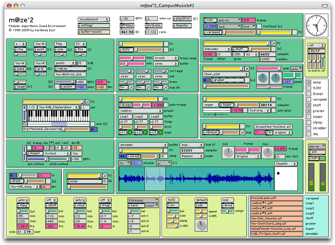Enable the fLOW module checkbox
This screenshot has height=245, width=335.
click(309, 88)
